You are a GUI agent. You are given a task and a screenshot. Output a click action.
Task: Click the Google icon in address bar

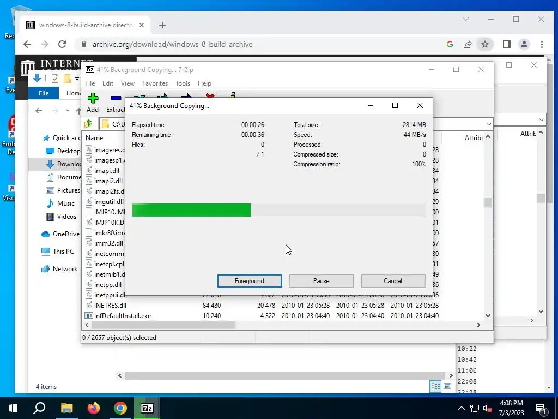point(450,44)
